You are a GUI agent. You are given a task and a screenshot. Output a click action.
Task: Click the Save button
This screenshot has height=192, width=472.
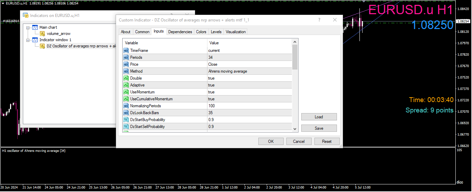[x=319, y=128]
